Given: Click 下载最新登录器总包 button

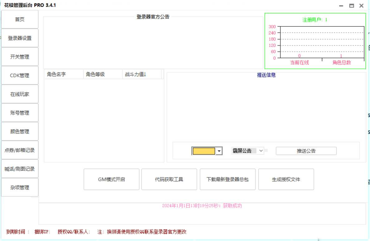Looking at the screenshot, I should [227, 179].
